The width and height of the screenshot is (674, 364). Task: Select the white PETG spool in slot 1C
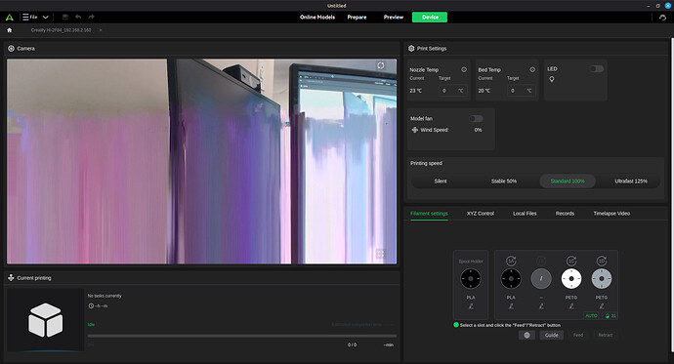(571, 278)
